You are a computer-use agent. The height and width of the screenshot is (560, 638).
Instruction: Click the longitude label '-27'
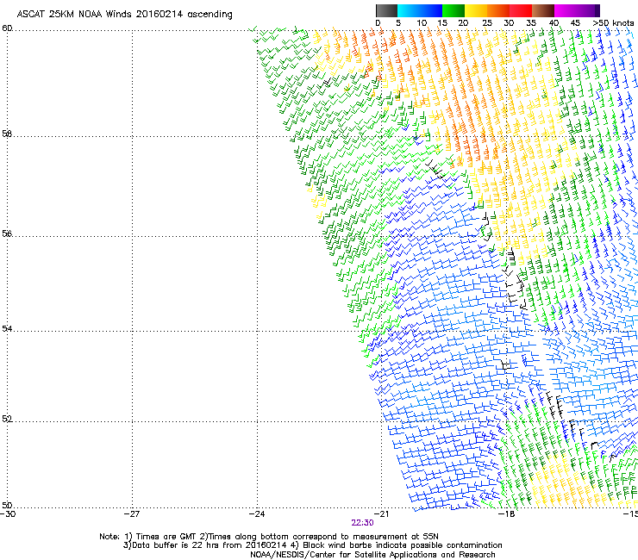pyautogui.click(x=132, y=514)
